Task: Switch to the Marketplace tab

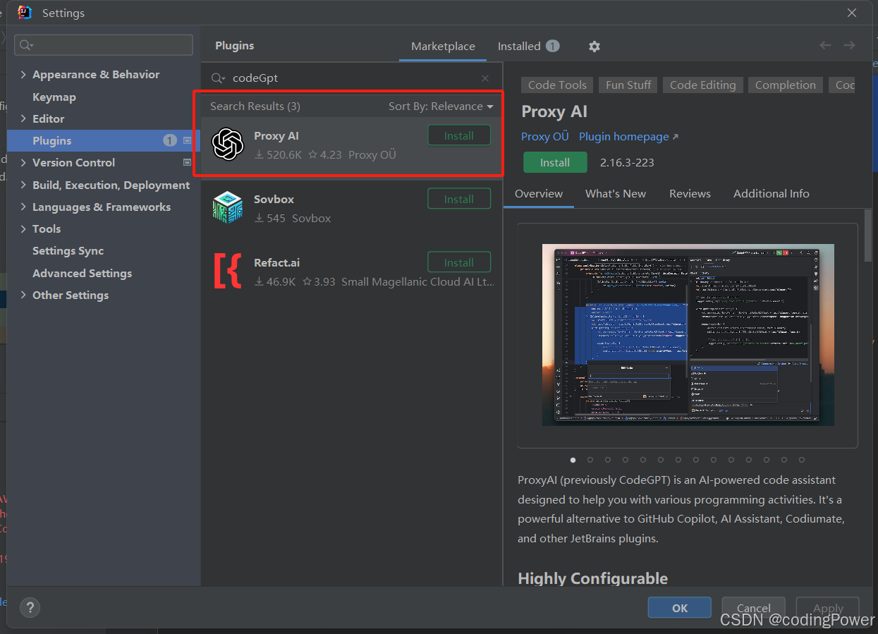Action: pyautogui.click(x=443, y=46)
